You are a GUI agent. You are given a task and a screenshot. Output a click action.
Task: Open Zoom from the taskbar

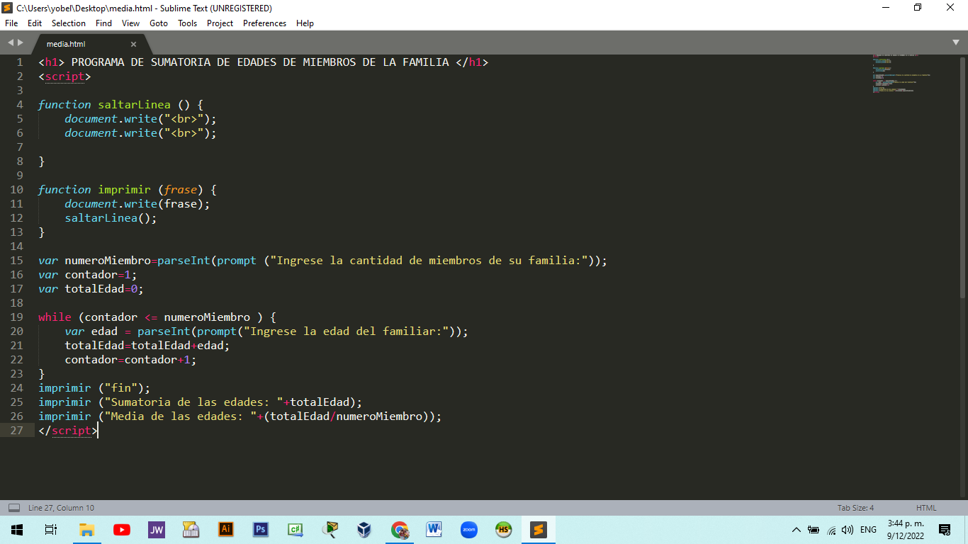coord(469,529)
